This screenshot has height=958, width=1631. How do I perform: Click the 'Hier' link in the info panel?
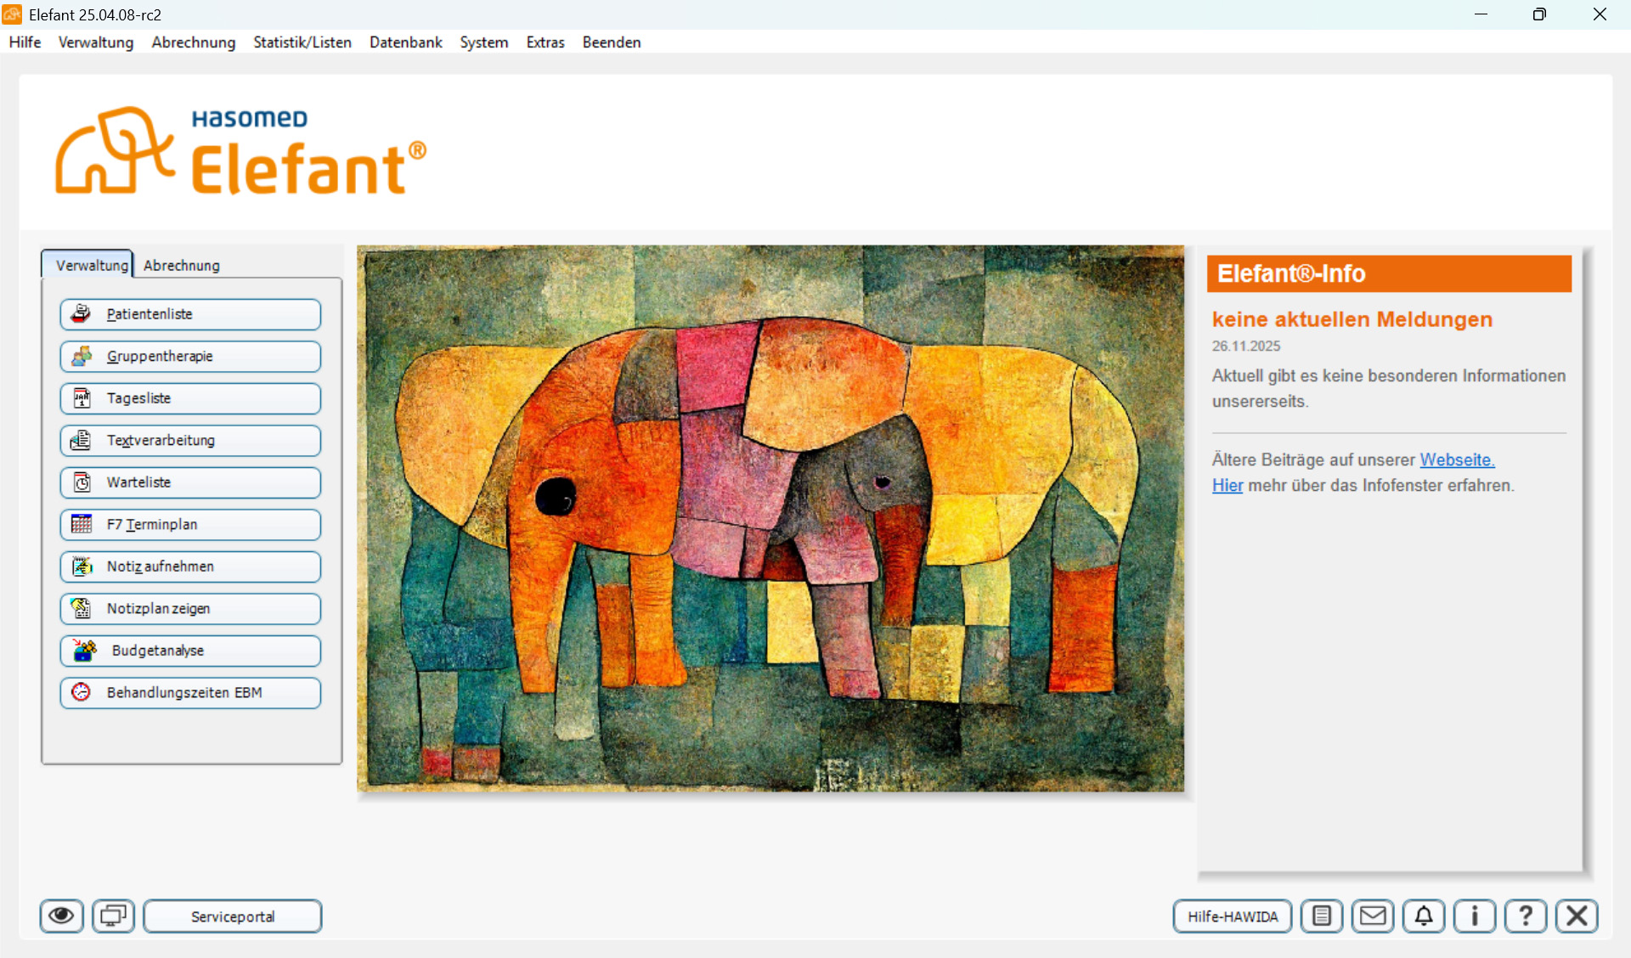(1227, 485)
